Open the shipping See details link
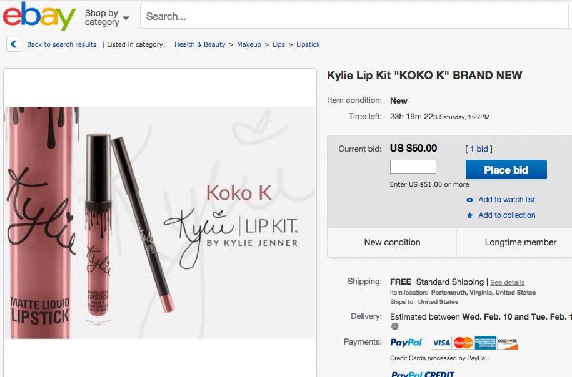Viewport: 572px width, 377px height. [x=507, y=282]
